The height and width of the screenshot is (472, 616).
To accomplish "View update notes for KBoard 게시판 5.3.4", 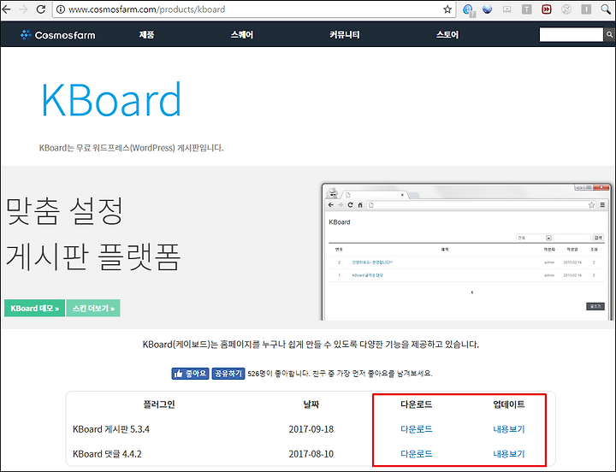I will [x=509, y=429].
